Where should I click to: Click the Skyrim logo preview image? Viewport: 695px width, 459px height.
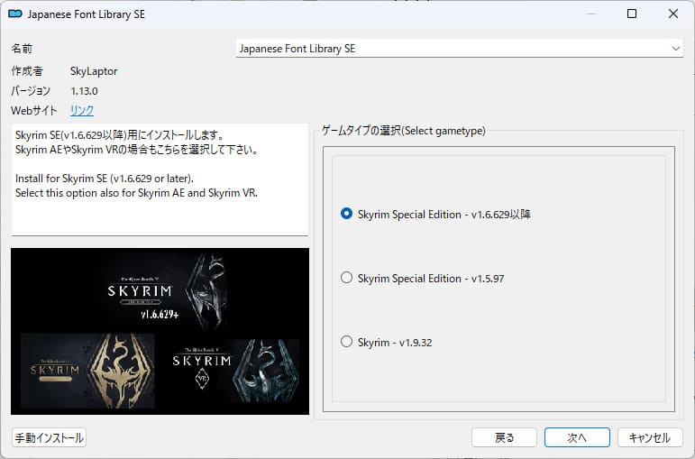(x=160, y=331)
